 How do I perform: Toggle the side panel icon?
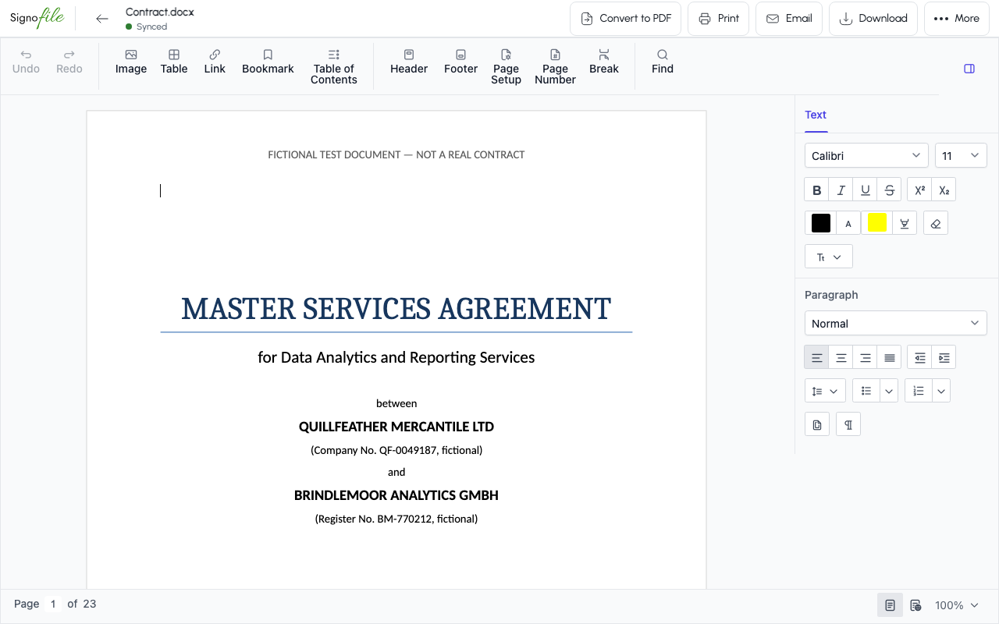pos(969,69)
